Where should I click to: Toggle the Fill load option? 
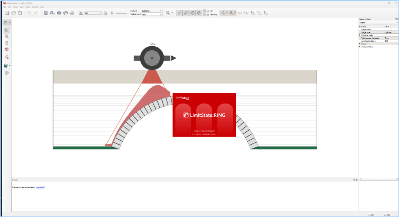210,11
